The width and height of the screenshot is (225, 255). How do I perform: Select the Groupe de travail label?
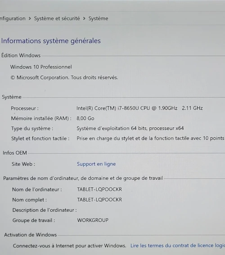click(34, 220)
